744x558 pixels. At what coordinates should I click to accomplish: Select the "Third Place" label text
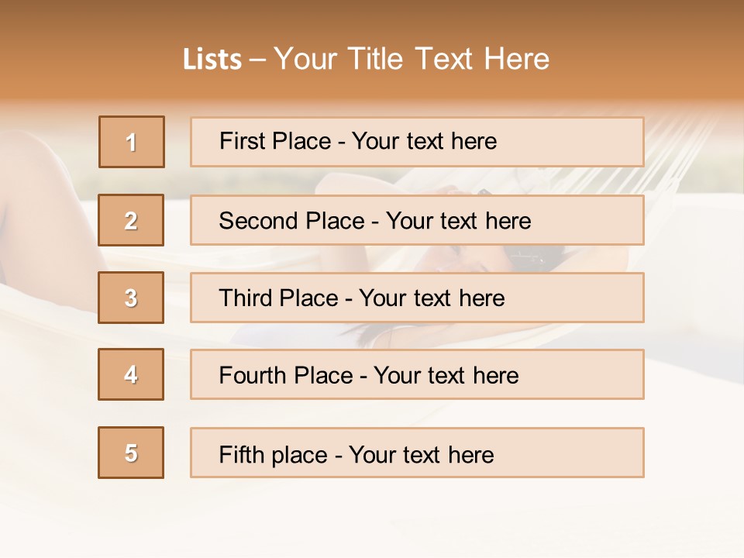(x=278, y=298)
